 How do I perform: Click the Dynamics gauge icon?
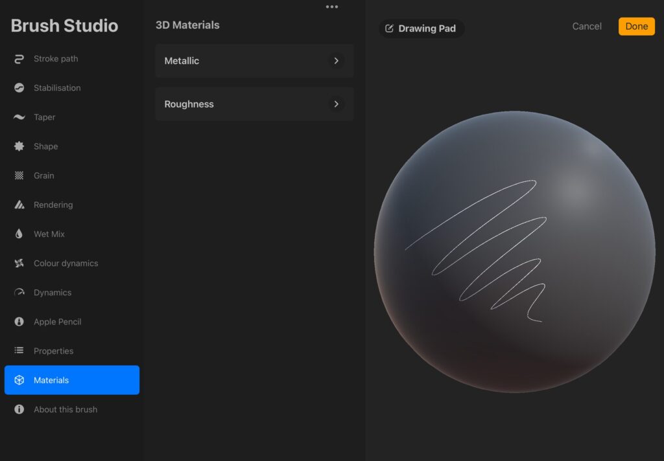pyautogui.click(x=19, y=292)
